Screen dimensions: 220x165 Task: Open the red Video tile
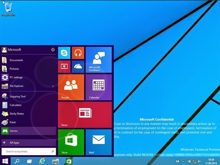[x=64, y=66]
